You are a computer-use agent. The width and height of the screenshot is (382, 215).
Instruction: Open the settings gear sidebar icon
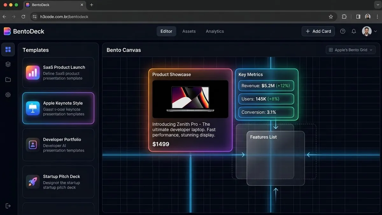[x=8, y=95]
